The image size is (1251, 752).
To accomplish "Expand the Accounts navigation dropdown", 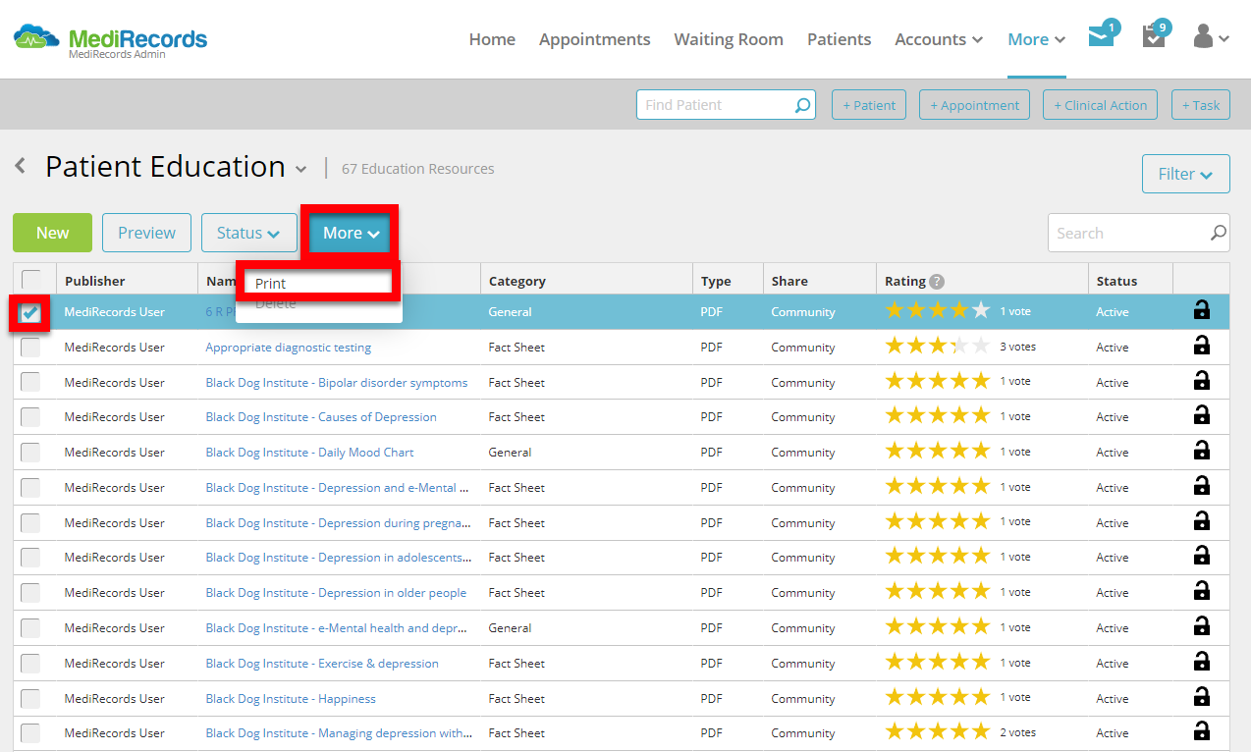I will [x=939, y=39].
